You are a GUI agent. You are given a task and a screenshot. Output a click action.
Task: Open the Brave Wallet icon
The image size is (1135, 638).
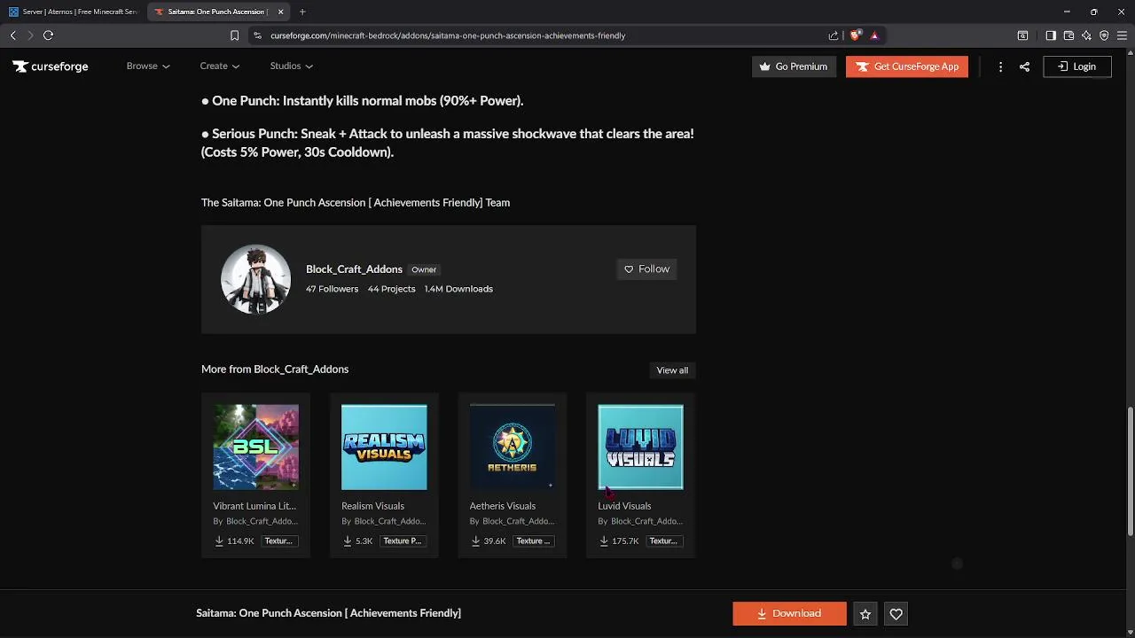tap(1068, 35)
